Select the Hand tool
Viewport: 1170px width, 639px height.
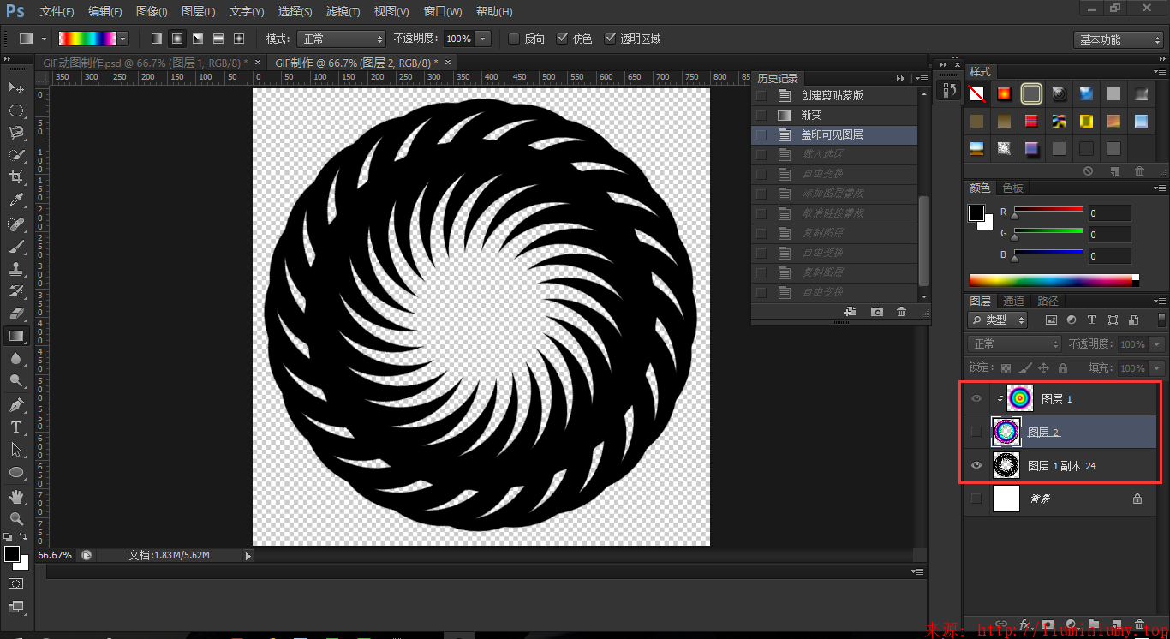click(x=16, y=496)
